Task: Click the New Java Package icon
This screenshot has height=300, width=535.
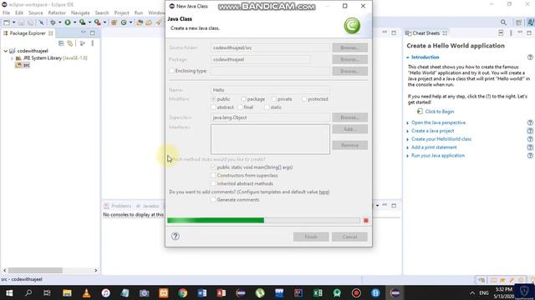Action: [114, 22]
